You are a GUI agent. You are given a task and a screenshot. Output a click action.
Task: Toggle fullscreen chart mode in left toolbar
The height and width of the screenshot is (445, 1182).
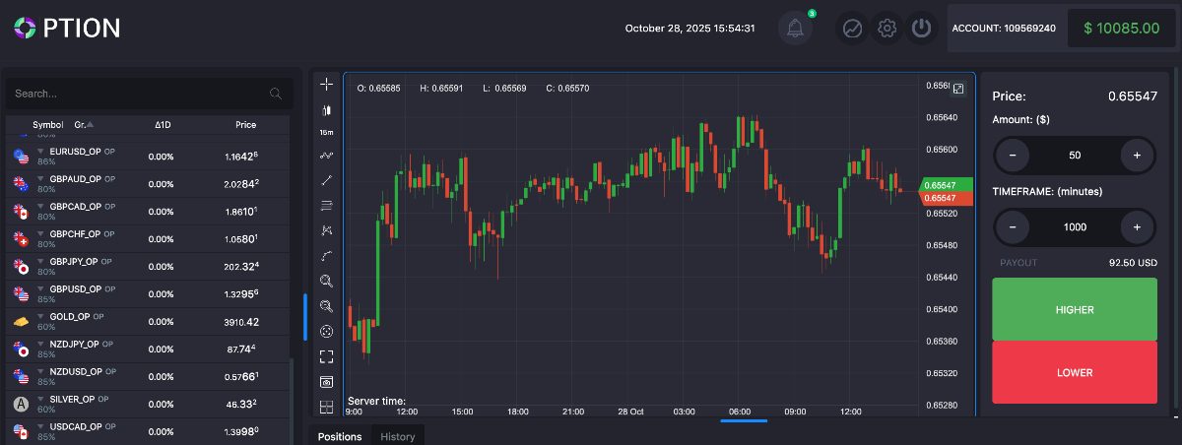(327, 356)
